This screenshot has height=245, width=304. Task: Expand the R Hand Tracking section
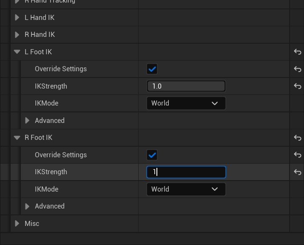pos(17,2)
